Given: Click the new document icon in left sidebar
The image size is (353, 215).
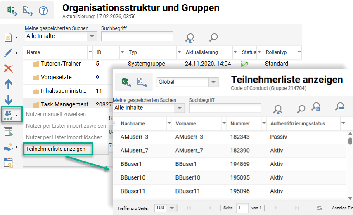Looking at the screenshot, I should click(8, 37).
